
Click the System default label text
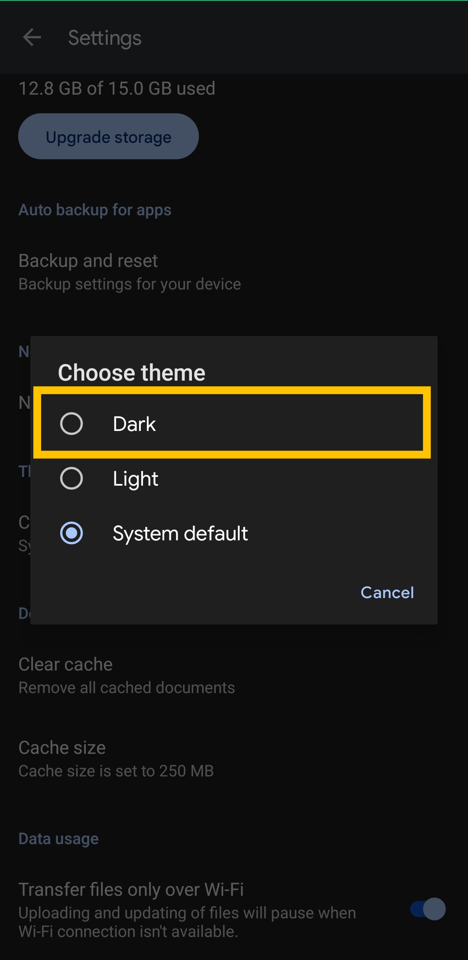[x=180, y=533]
